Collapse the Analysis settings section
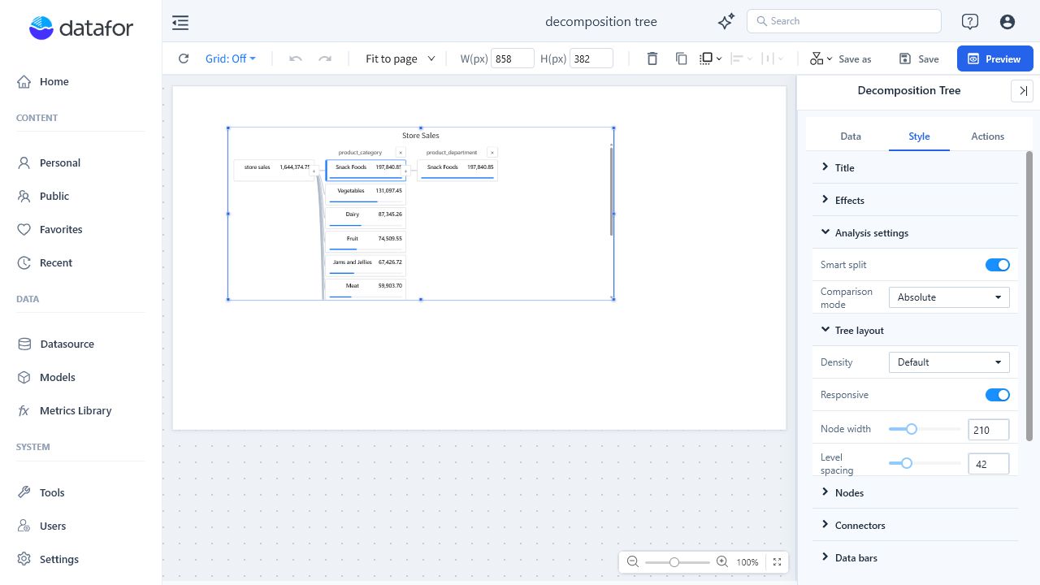The height and width of the screenshot is (585, 1040). tap(915, 232)
